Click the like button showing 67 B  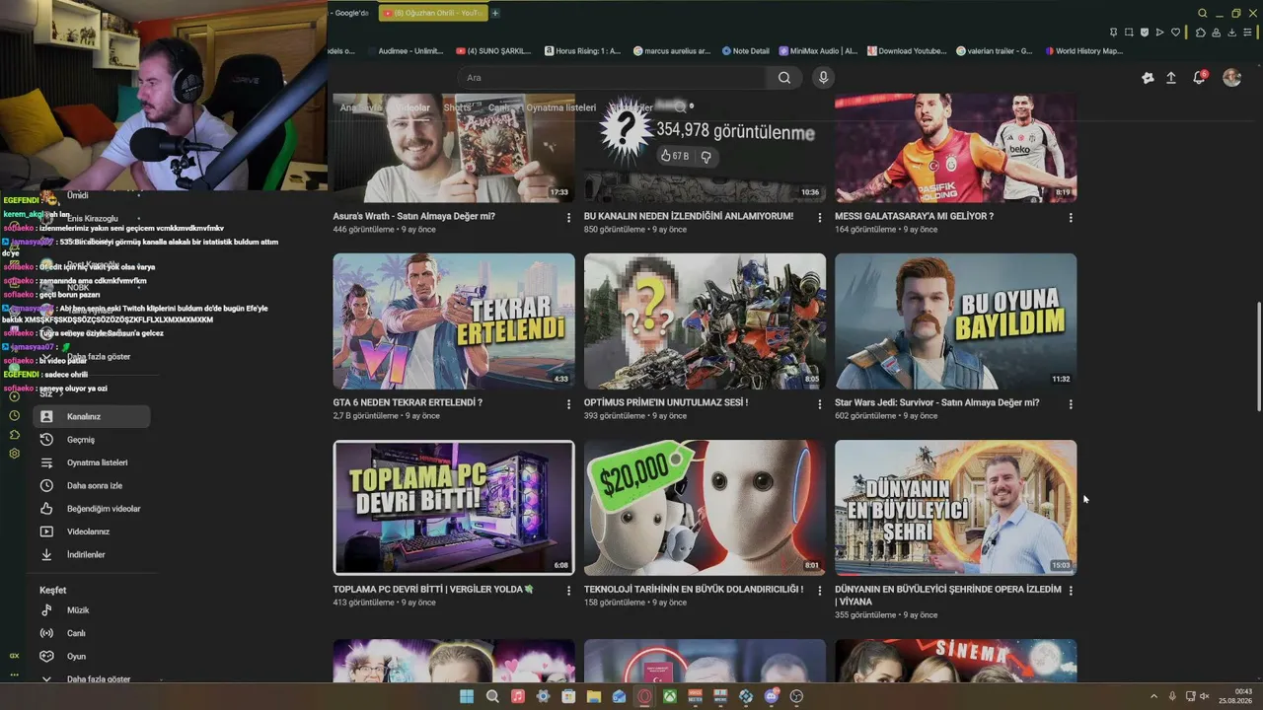click(675, 156)
